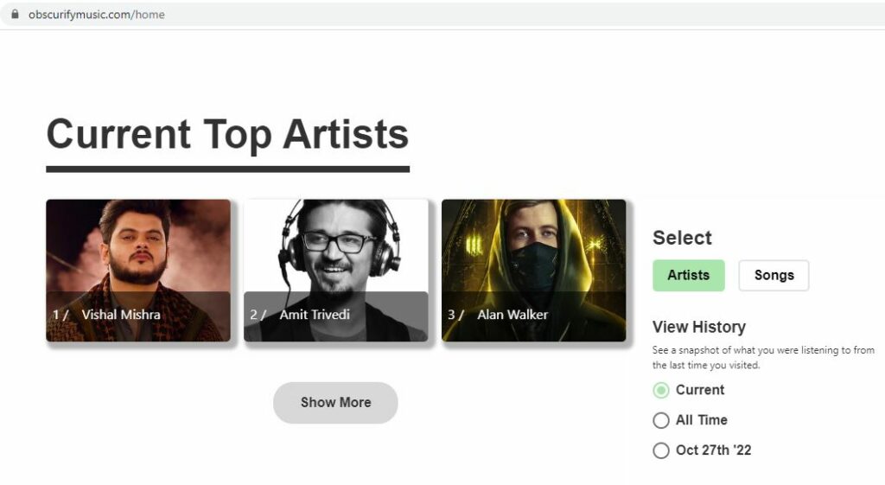885x485 pixels.
Task: Click the View History heading
Action: (698, 327)
